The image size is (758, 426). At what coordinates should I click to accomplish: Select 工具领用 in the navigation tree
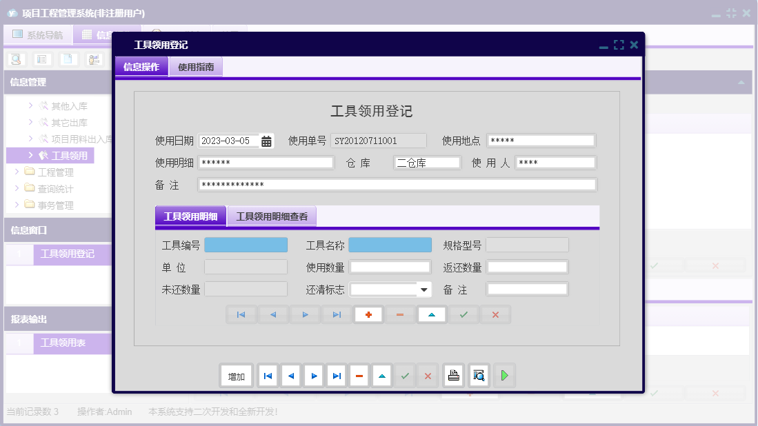(67, 154)
